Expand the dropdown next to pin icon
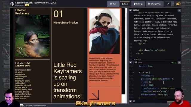The height and width of the screenshot is (107, 191). (173, 4)
